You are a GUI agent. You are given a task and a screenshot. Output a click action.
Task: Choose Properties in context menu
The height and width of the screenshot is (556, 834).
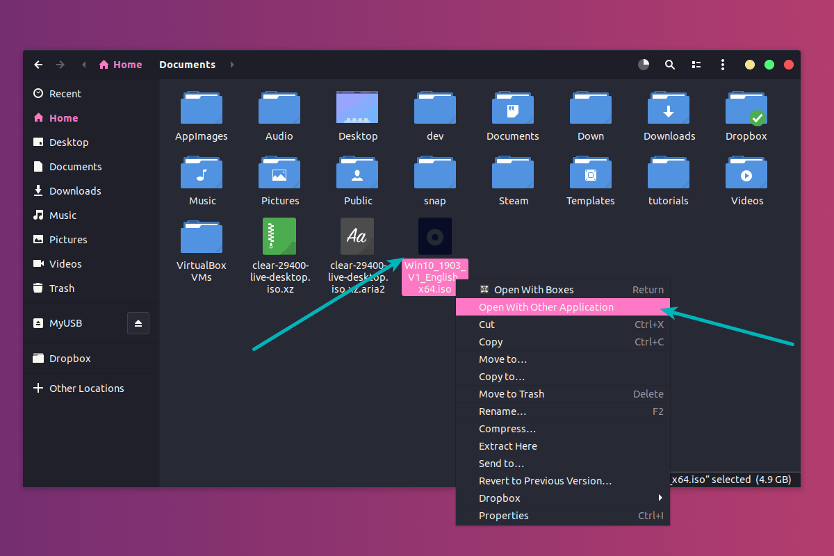(x=562, y=516)
